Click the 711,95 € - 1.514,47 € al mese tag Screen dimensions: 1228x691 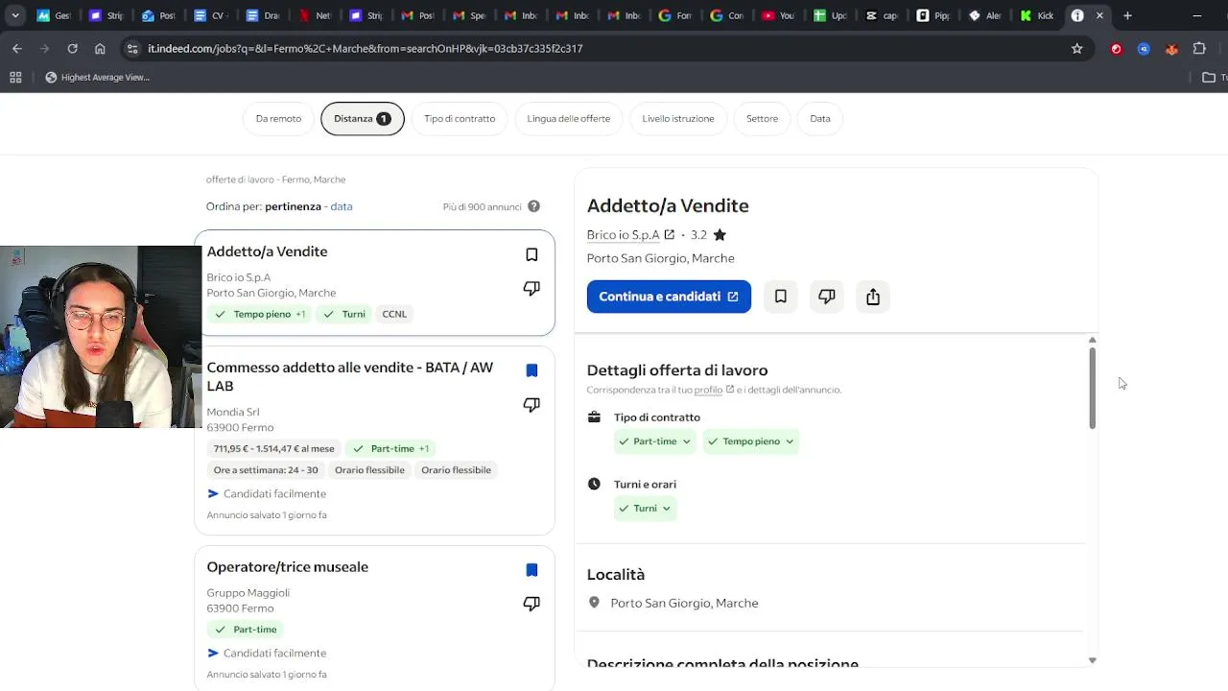click(274, 448)
